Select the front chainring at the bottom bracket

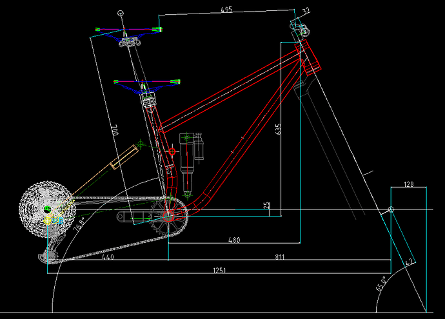click(168, 217)
